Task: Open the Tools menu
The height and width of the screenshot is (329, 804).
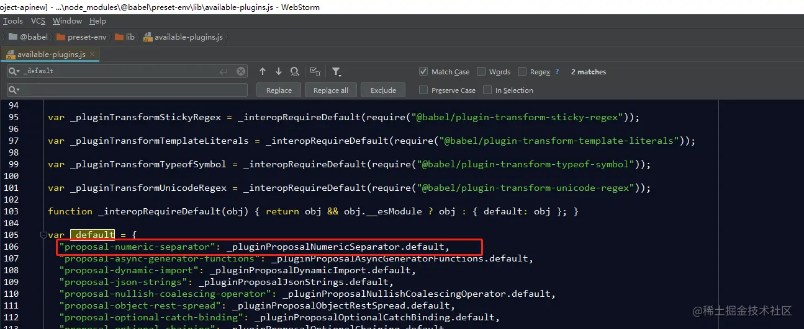Action: click(x=12, y=21)
